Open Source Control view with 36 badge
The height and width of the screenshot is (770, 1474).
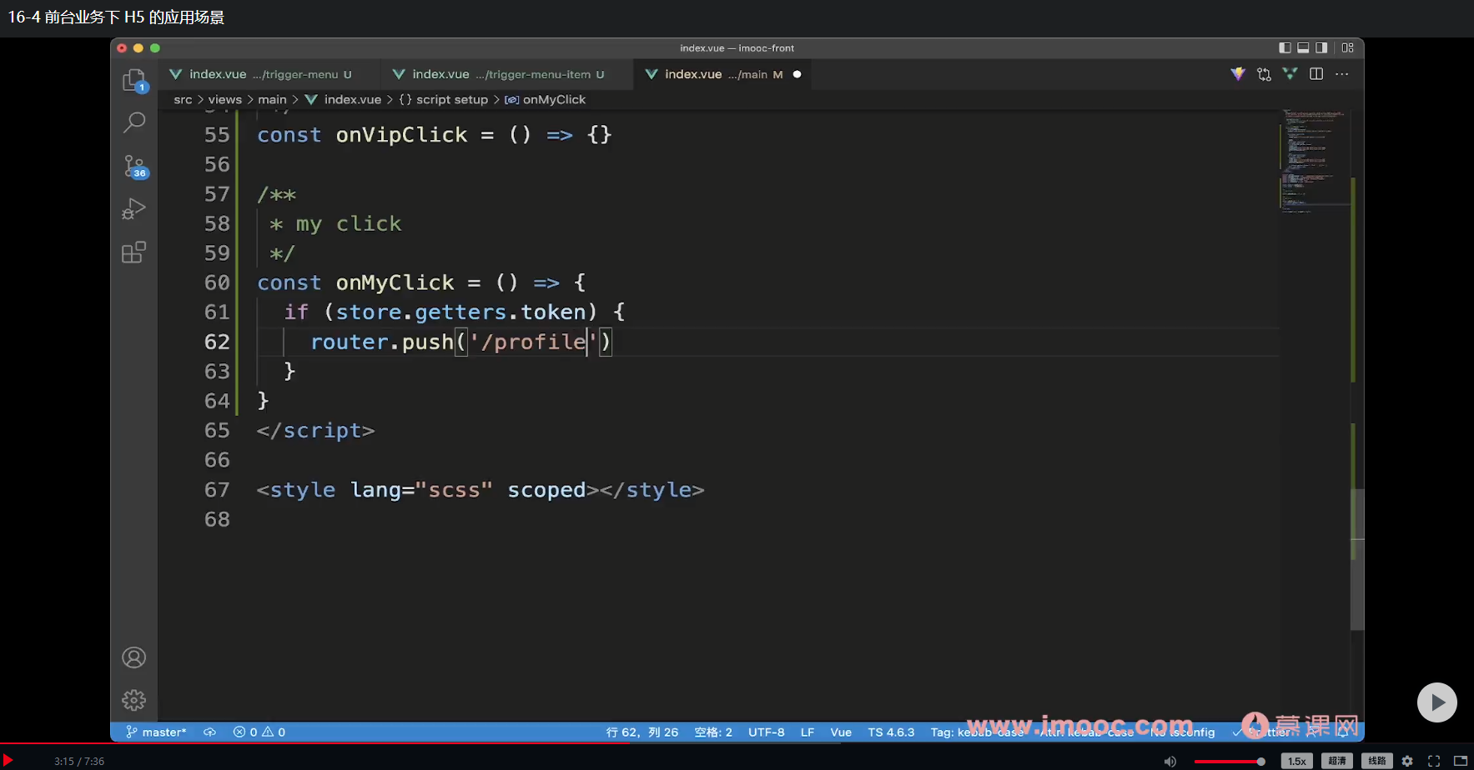click(133, 166)
